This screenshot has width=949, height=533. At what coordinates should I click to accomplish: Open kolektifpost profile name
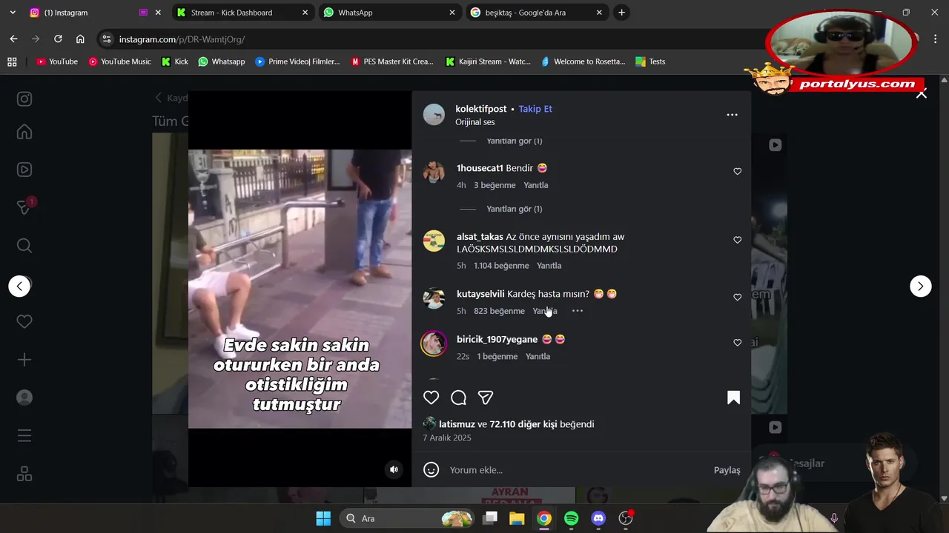click(x=480, y=109)
